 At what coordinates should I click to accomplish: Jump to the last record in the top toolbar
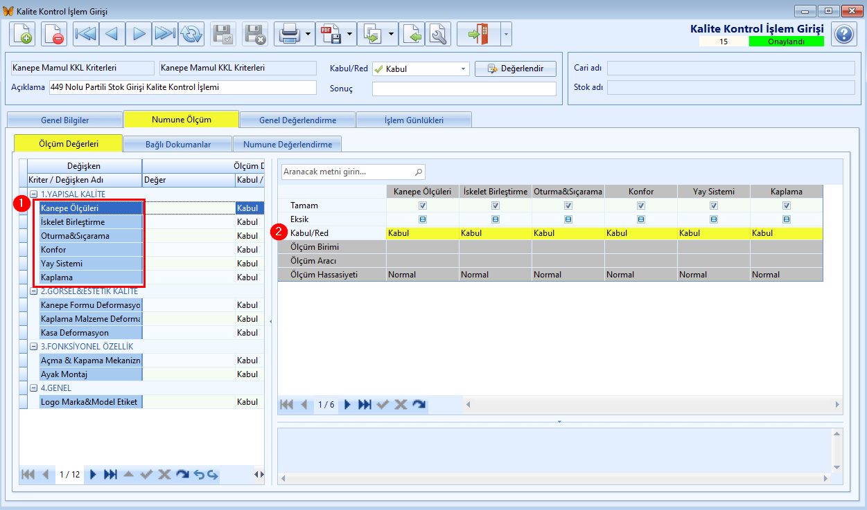click(x=165, y=34)
